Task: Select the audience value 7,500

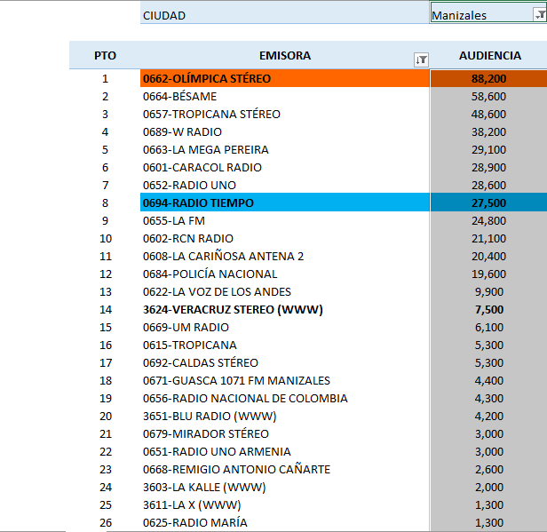Action: (488, 310)
